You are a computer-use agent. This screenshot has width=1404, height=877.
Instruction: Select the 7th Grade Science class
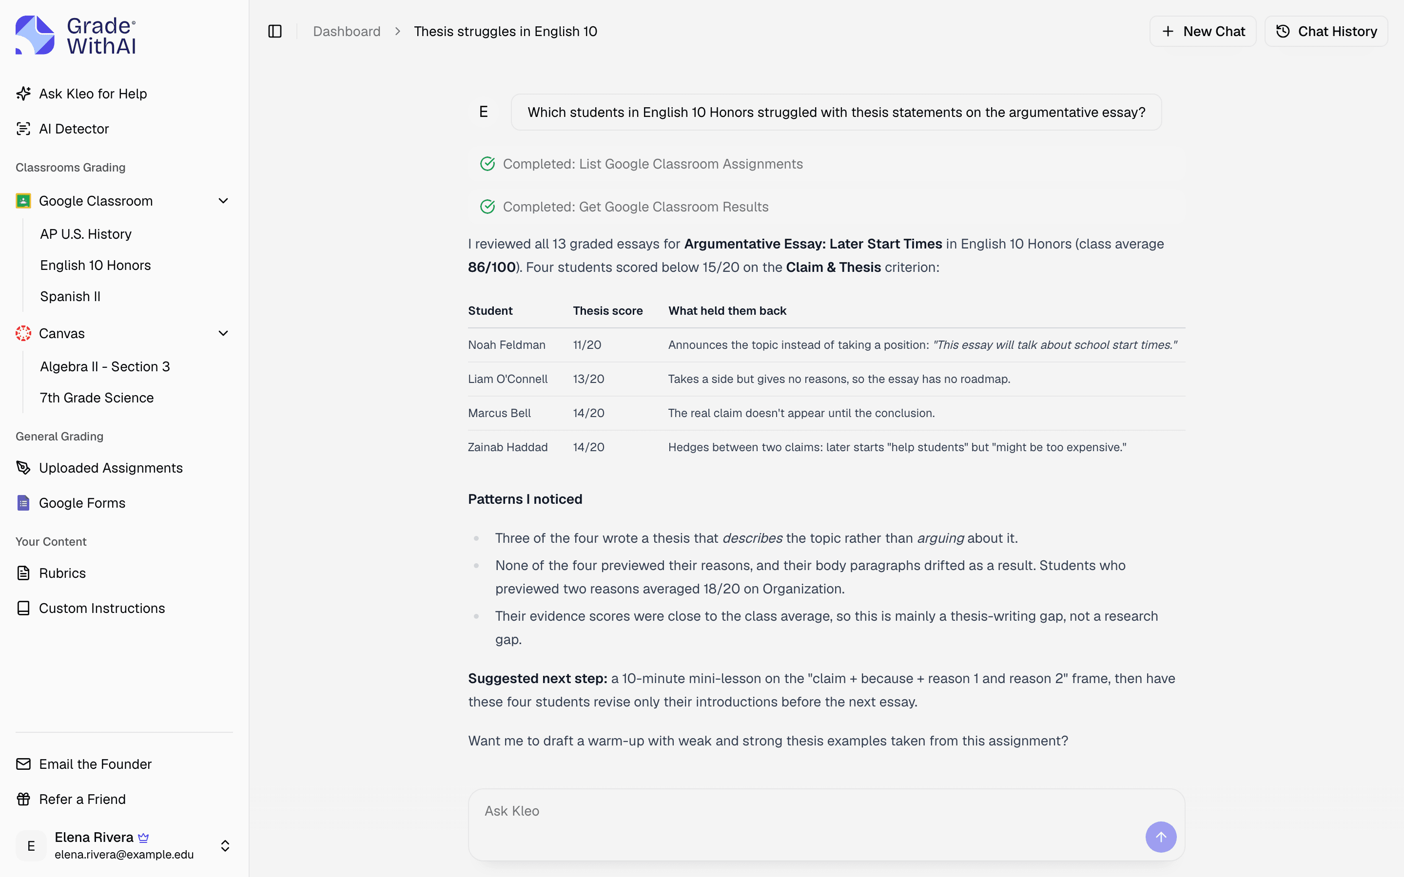97,398
